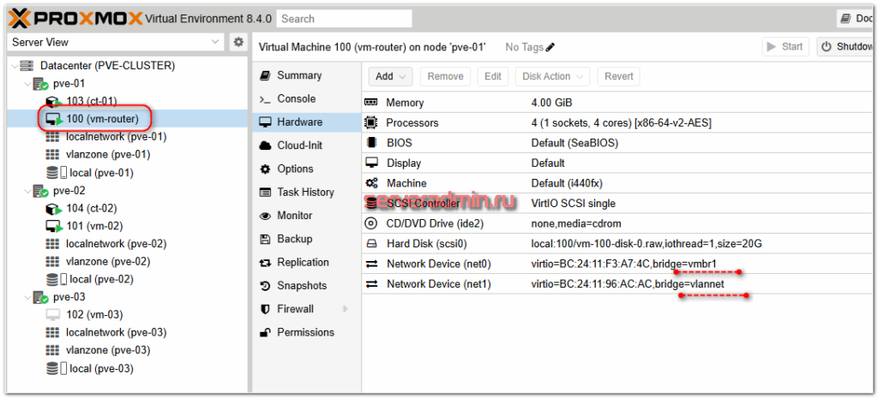Open the Disk Action dropdown

coord(552,76)
